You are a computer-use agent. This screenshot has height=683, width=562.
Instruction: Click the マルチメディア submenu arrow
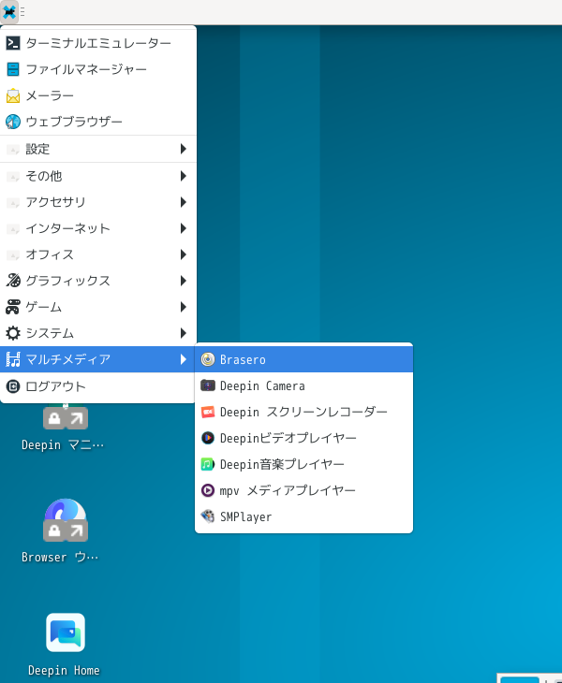(x=184, y=359)
